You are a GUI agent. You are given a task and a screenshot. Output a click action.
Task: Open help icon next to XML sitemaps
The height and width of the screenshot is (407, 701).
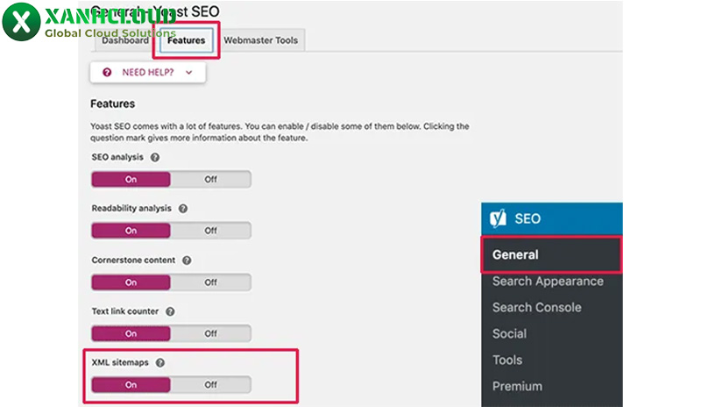pyautogui.click(x=160, y=362)
